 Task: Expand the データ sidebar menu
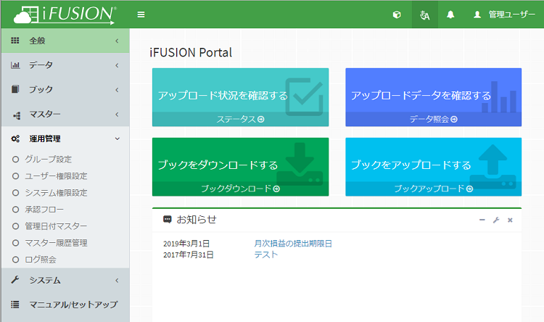tap(65, 65)
